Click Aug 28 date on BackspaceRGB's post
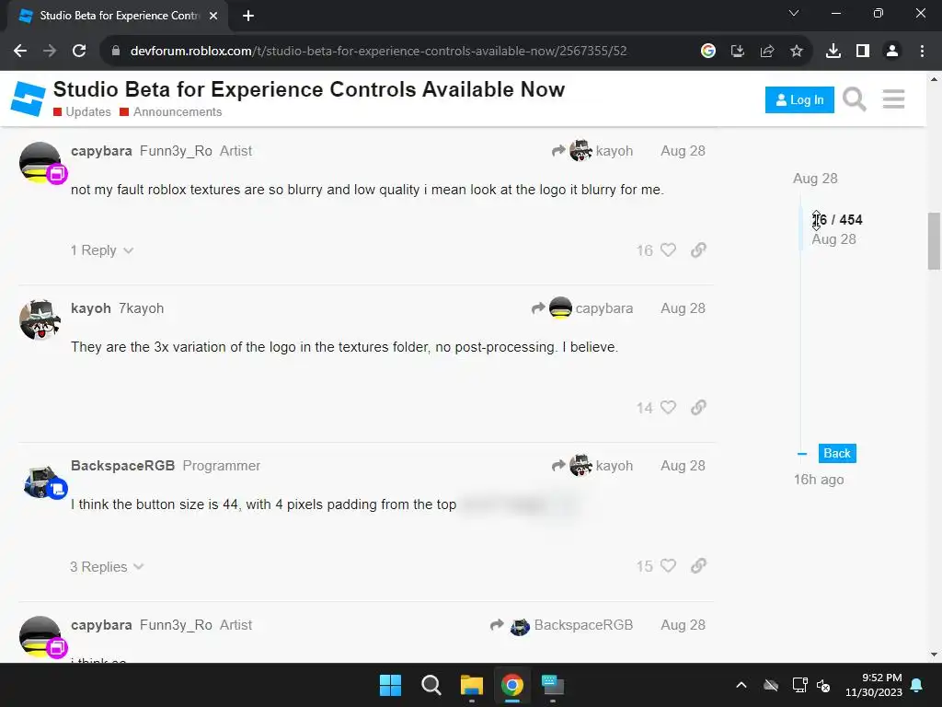This screenshot has height=707, width=942. click(683, 466)
